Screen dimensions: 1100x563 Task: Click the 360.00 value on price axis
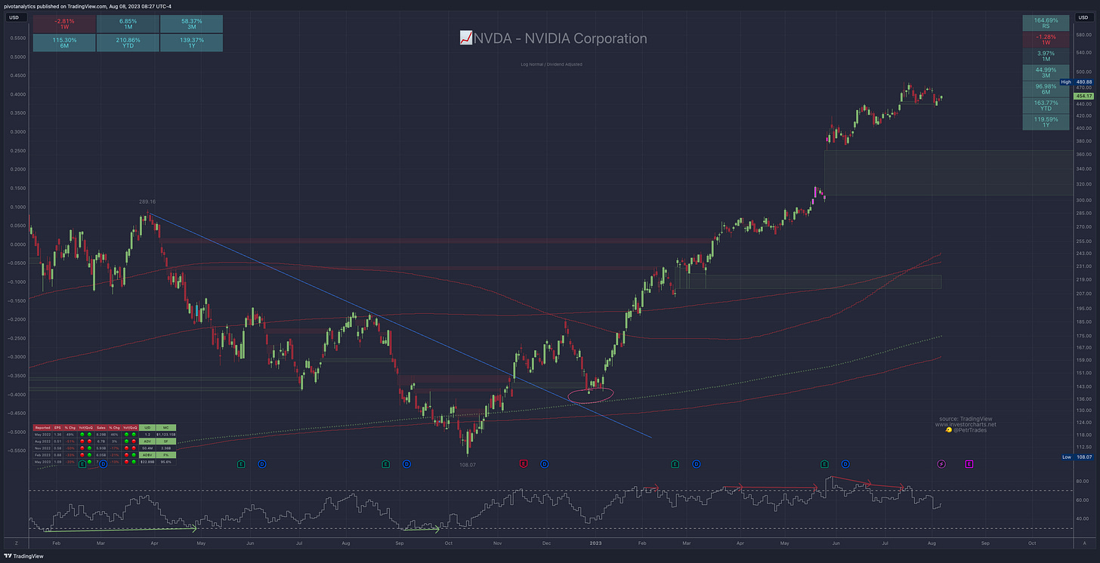point(1083,155)
